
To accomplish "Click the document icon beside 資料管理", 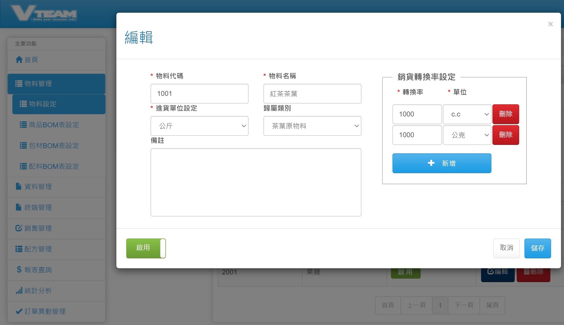I will 18,187.
